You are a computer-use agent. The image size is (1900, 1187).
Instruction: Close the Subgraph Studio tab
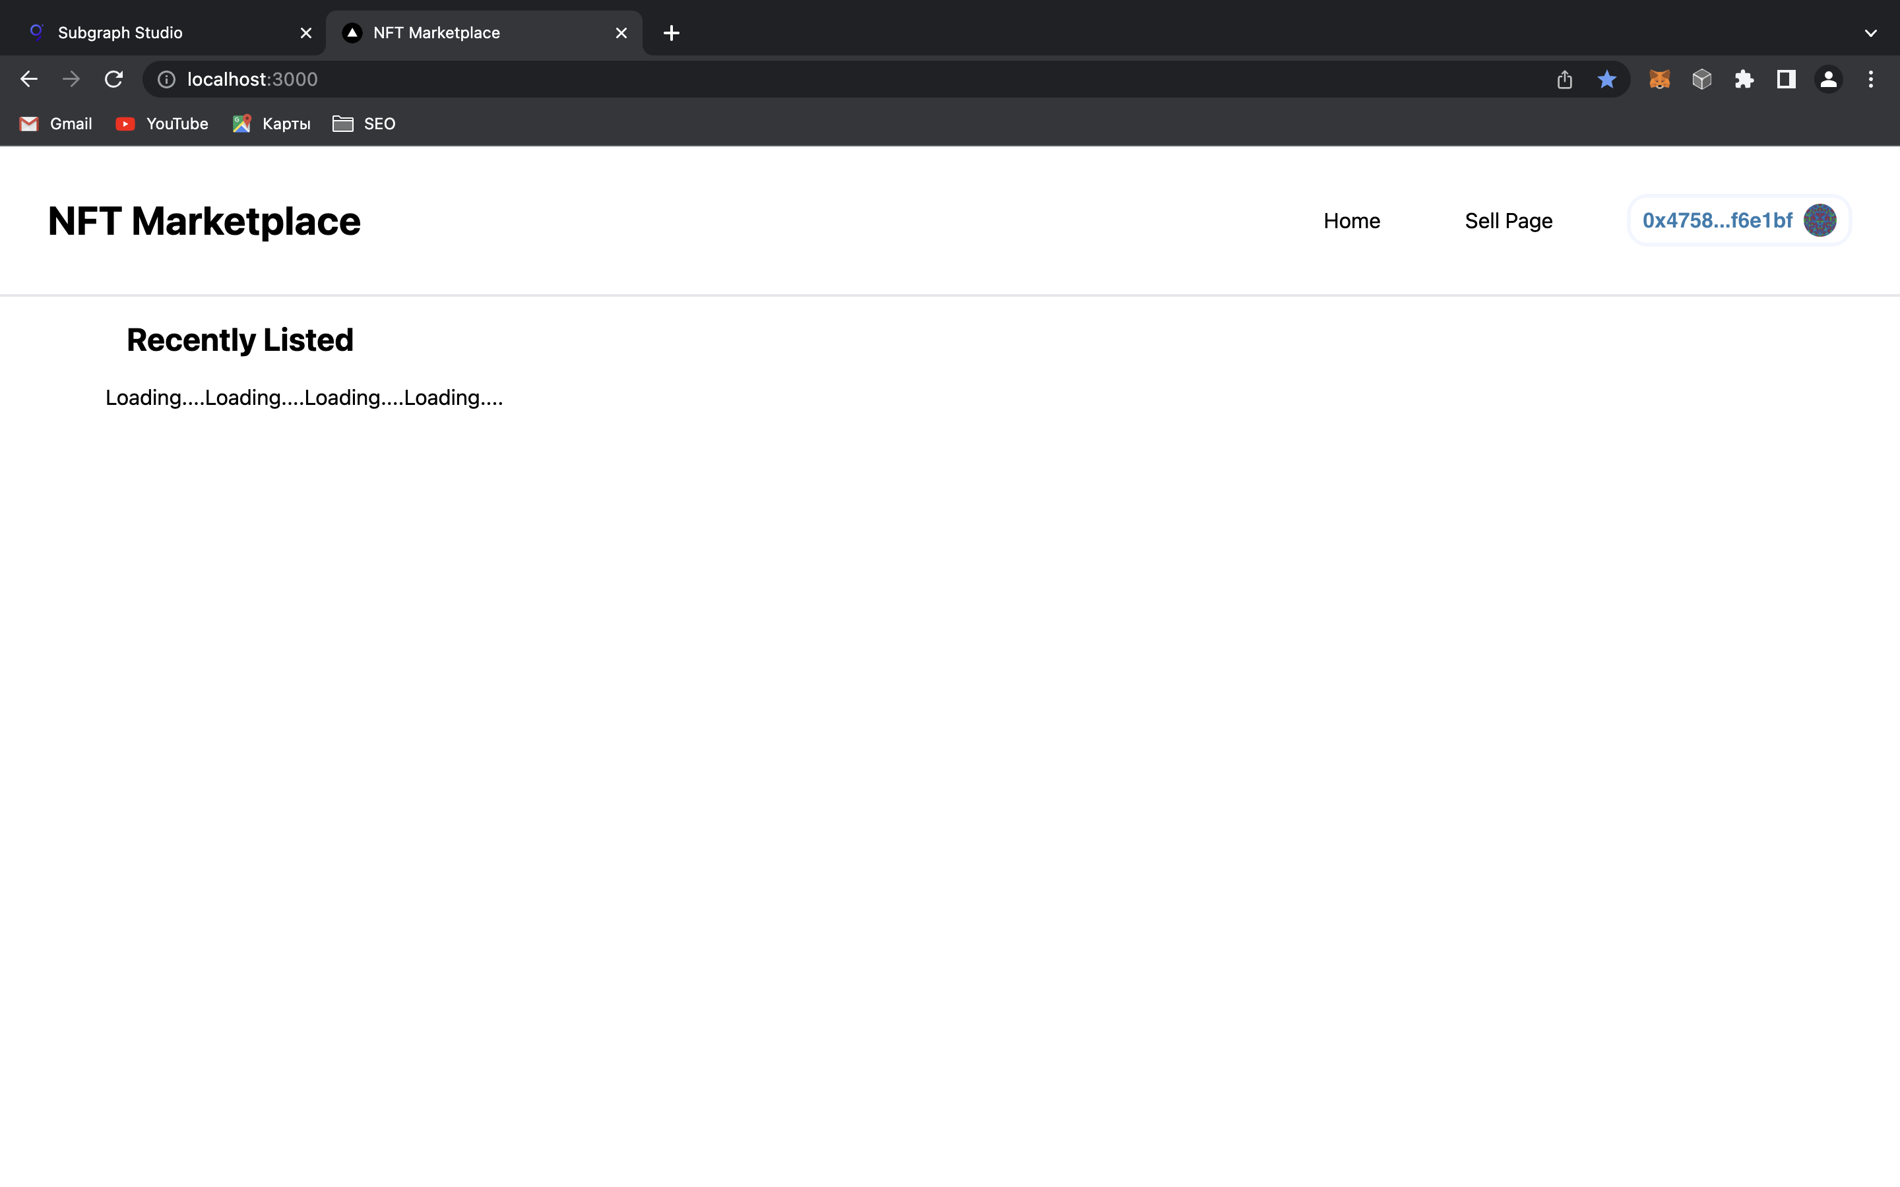[x=306, y=33]
